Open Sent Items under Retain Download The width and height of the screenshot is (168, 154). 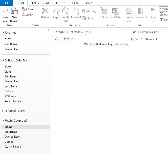coord(10,132)
